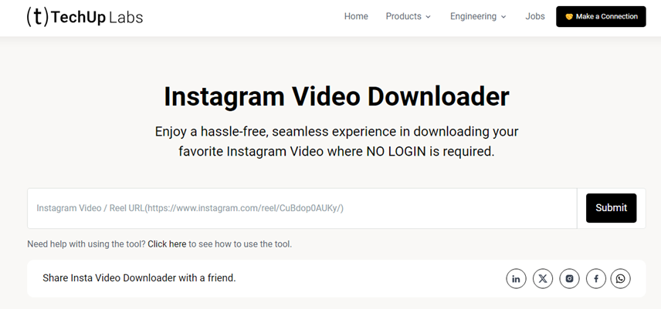The width and height of the screenshot is (661, 309).
Task: Share via the WhatsApp icon
Action: (x=621, y=279)
